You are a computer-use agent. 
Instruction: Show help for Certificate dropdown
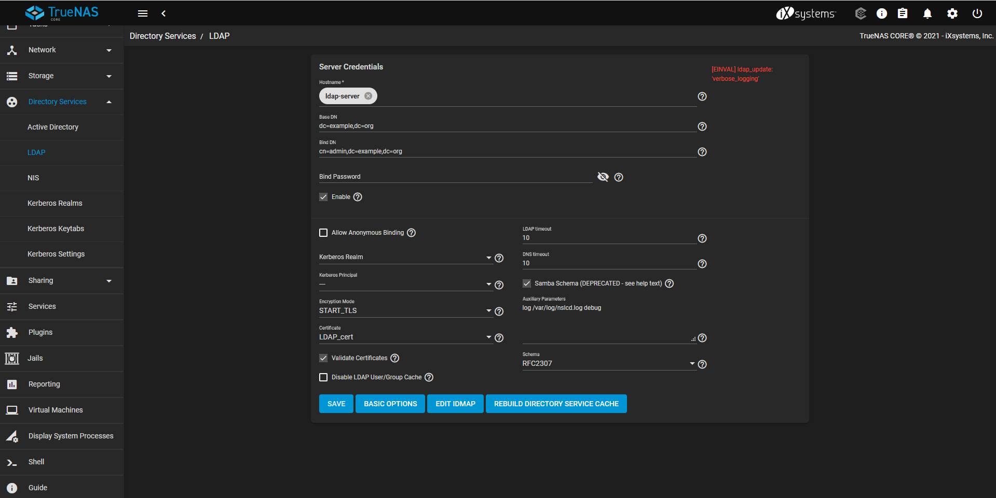click(x=499, y=338)
